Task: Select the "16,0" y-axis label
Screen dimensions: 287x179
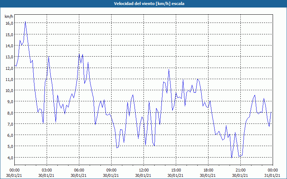Action: click(9, 23)
